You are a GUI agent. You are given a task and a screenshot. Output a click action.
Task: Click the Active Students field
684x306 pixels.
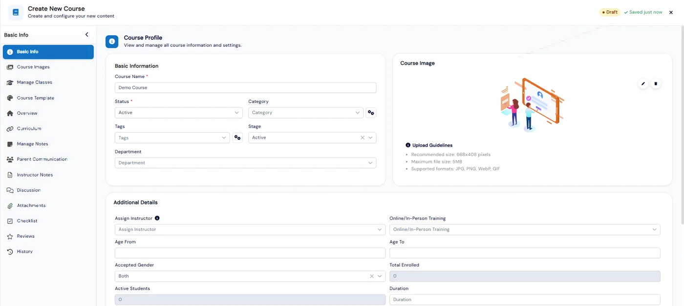250,300
